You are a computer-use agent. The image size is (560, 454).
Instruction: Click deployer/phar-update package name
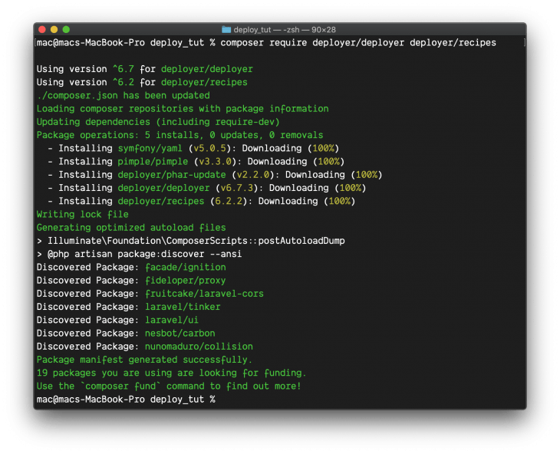pos(172,175)
